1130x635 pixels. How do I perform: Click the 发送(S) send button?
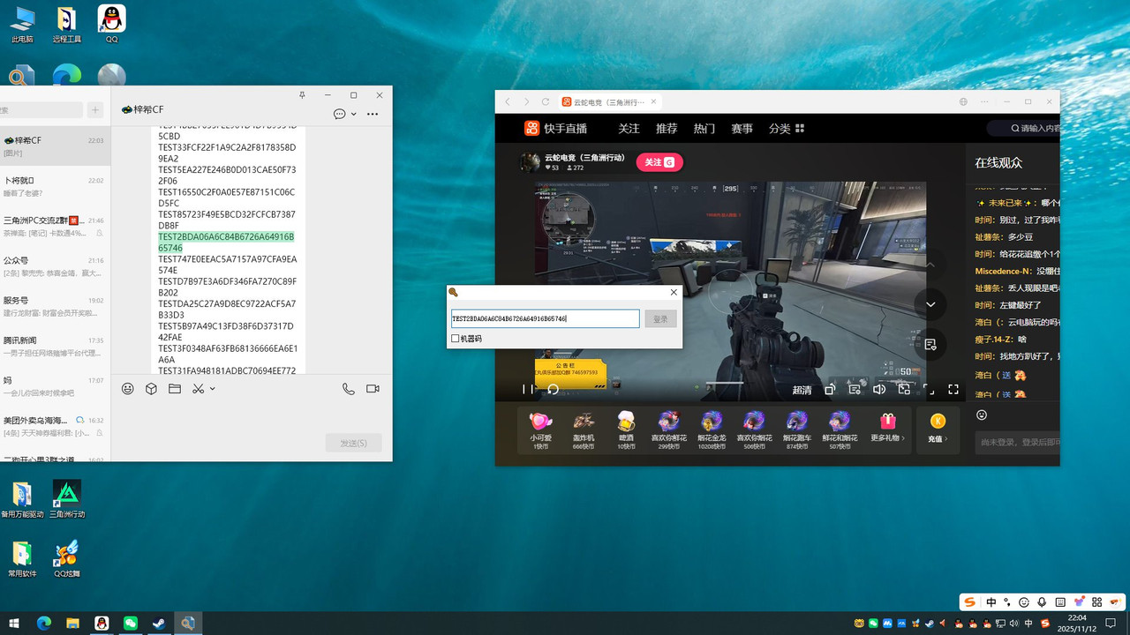(353, 443)
